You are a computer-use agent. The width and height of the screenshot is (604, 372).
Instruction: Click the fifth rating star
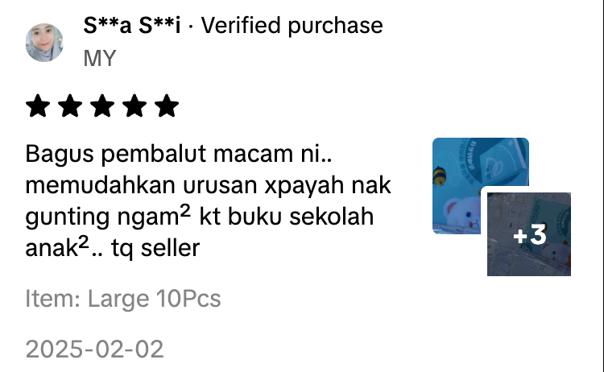(x=167, y=105)
